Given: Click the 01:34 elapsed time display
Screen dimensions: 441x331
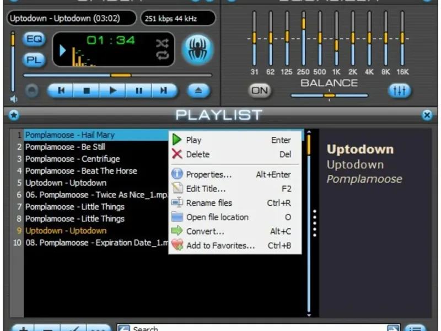Looking at the screenshot, I should click(x=111, y=40).
